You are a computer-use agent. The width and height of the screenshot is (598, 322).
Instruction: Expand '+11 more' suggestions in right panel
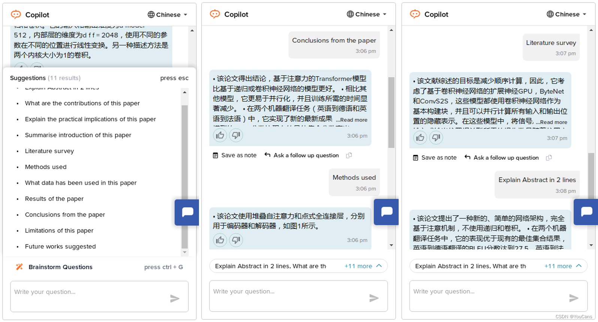563,266
